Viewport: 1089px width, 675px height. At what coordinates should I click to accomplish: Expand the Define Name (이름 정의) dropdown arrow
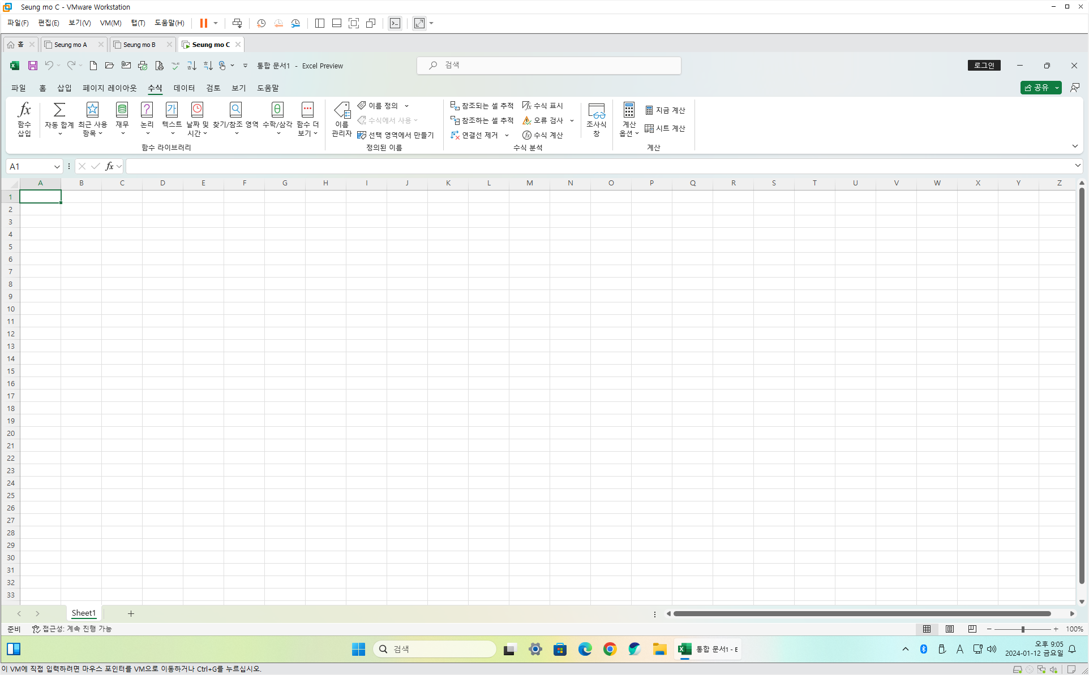(x=406, y=106)
